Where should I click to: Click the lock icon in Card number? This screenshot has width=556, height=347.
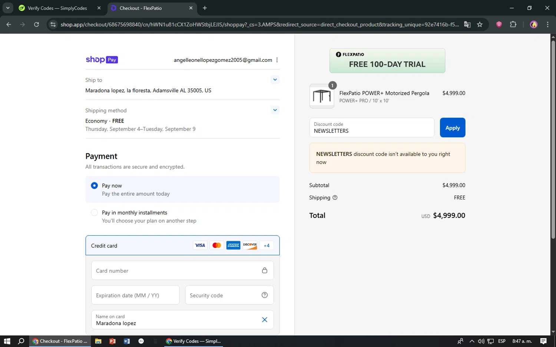point(265,270)
